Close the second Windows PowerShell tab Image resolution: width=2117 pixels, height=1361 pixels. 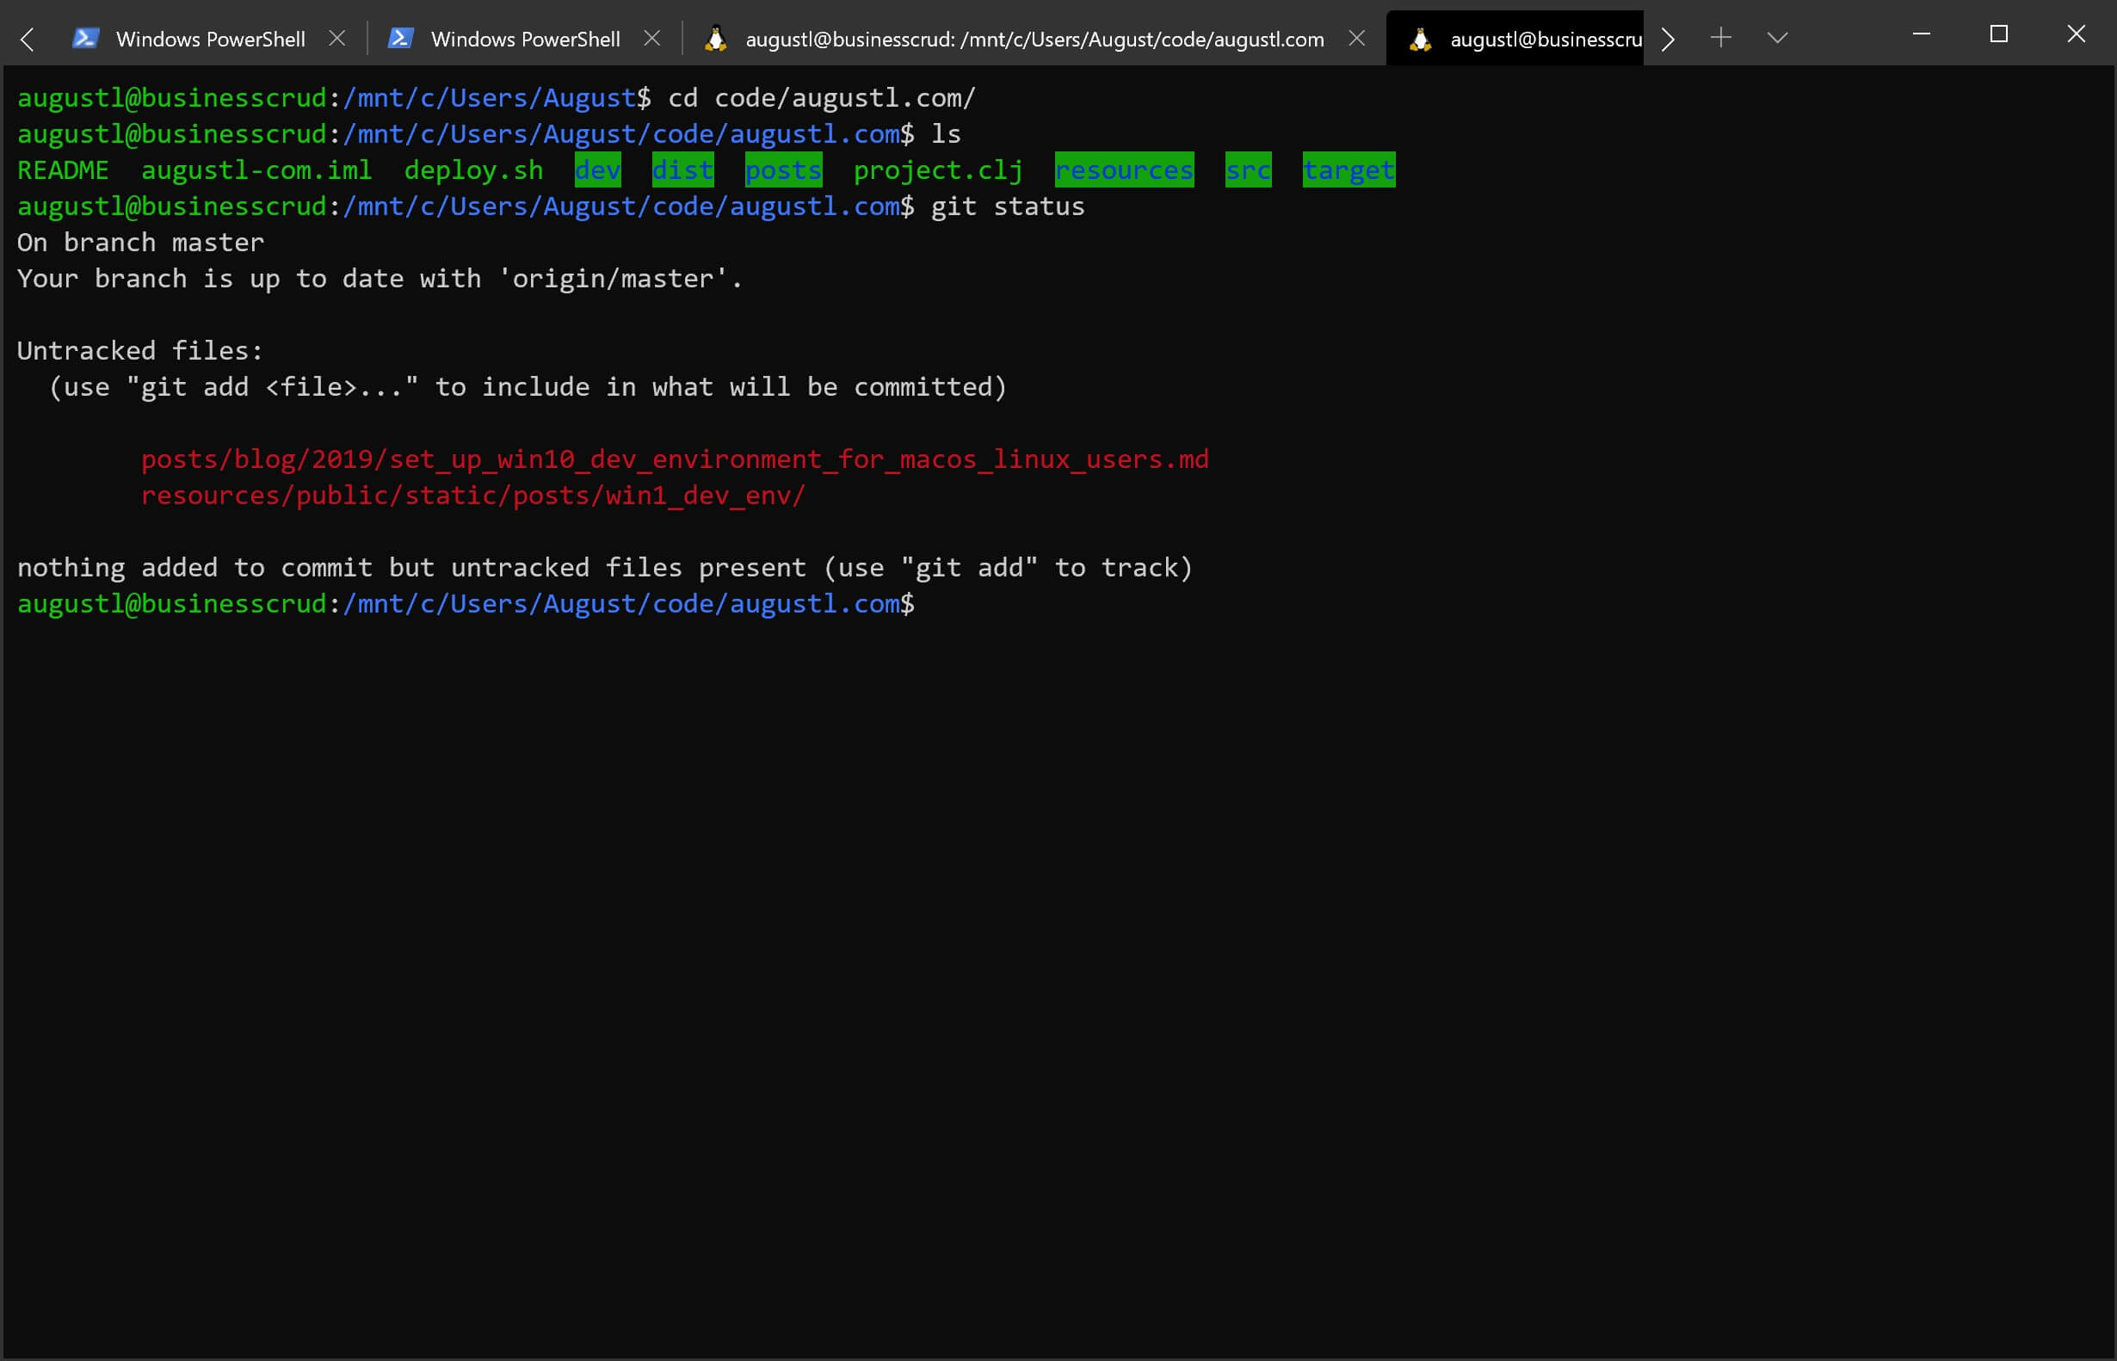point(651,38)
